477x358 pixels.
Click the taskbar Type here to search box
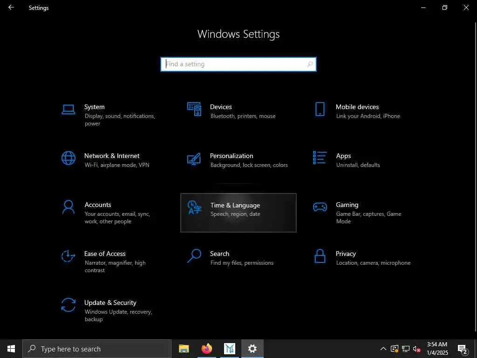97,349
